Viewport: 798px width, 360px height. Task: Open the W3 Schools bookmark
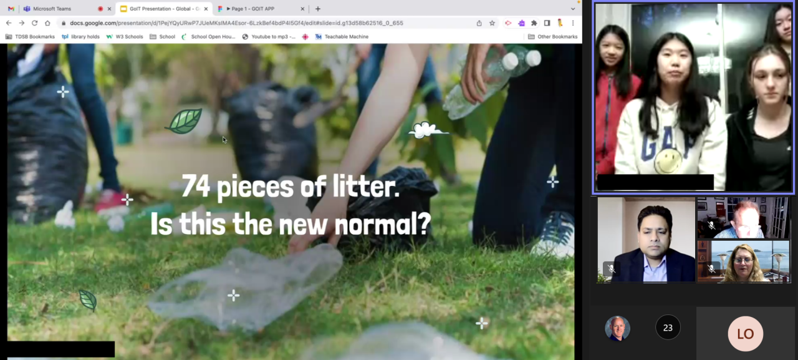click(125, 37)
